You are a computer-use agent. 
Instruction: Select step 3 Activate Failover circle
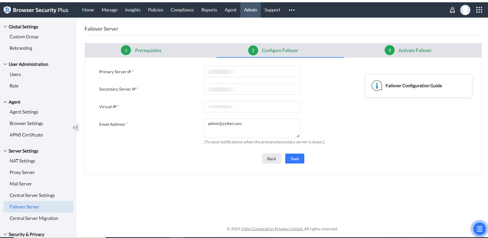(389, 50)
